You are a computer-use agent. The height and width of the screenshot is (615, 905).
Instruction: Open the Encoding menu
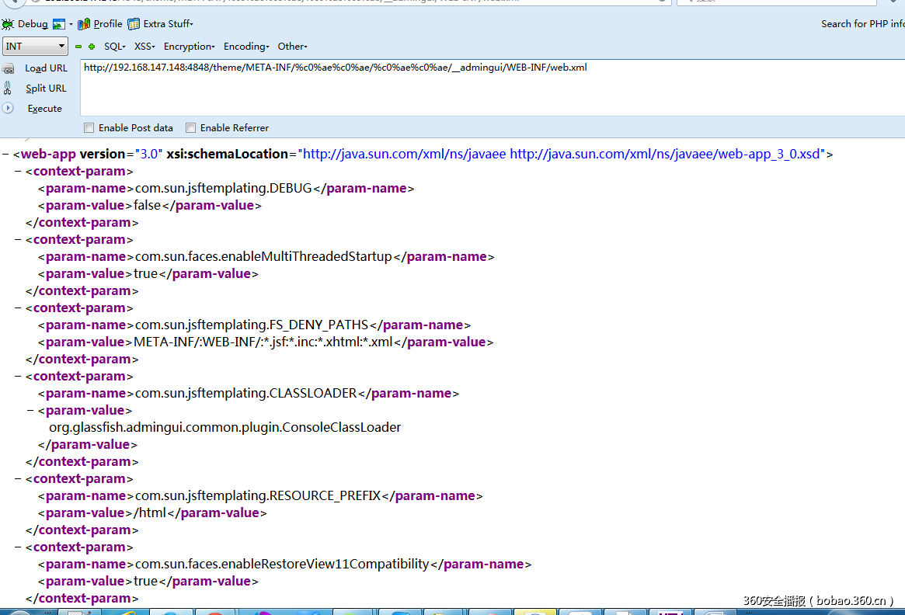click(245, 47)
